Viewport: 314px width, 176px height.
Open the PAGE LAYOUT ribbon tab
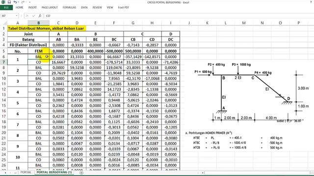50,7
